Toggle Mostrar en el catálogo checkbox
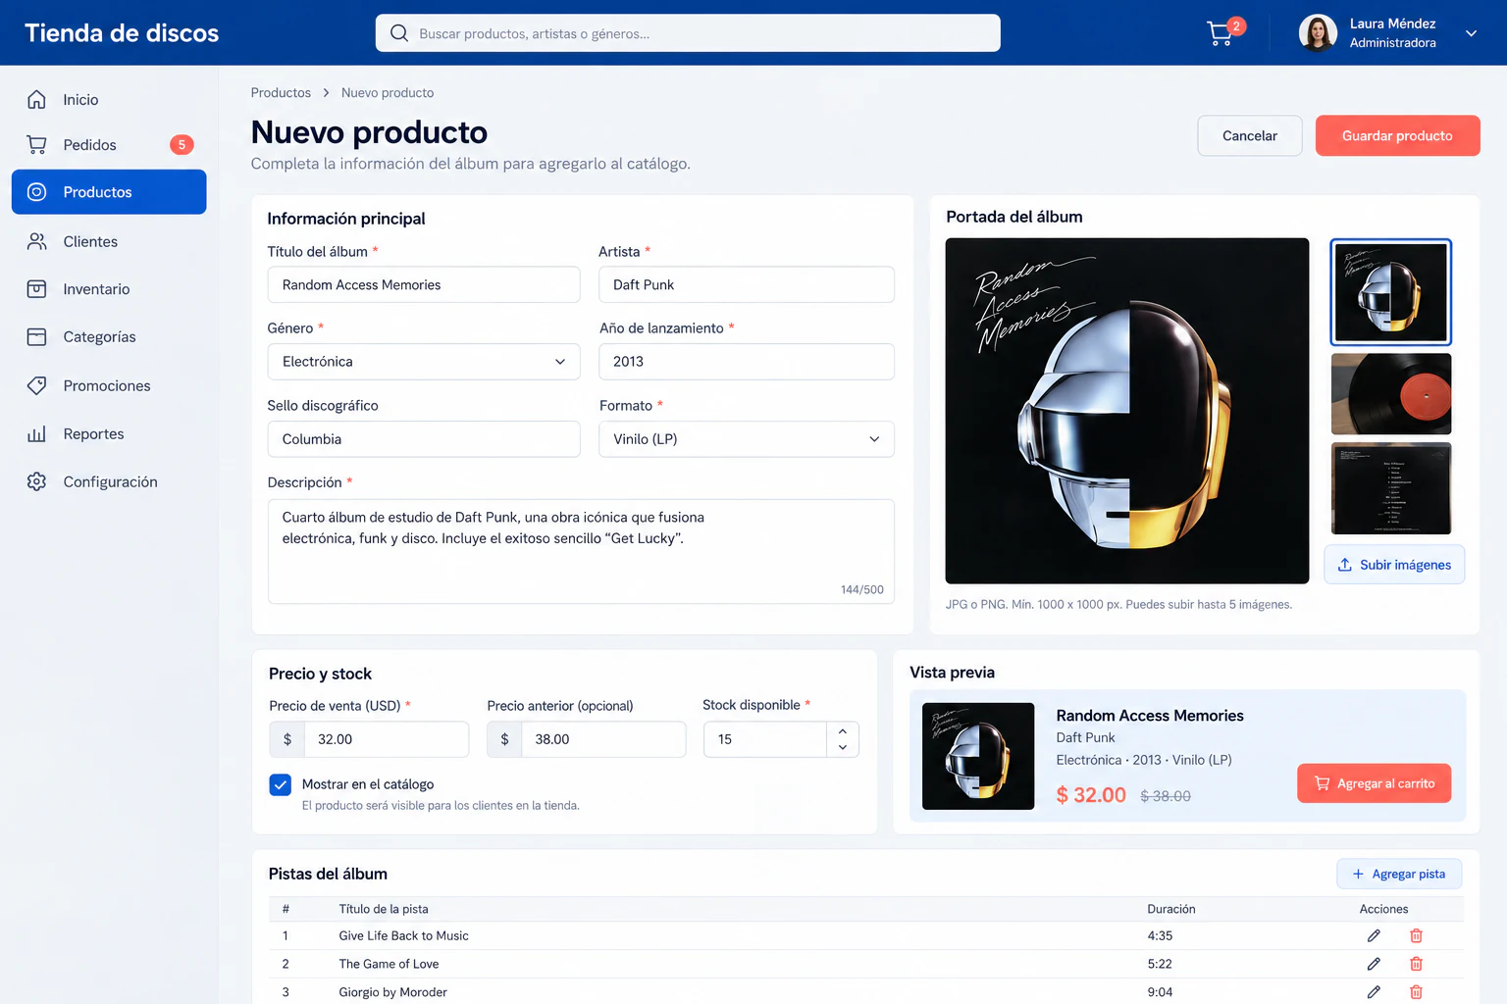Image resolution: width=1507 pixels, height=1004 pixels. click(281, 784)
